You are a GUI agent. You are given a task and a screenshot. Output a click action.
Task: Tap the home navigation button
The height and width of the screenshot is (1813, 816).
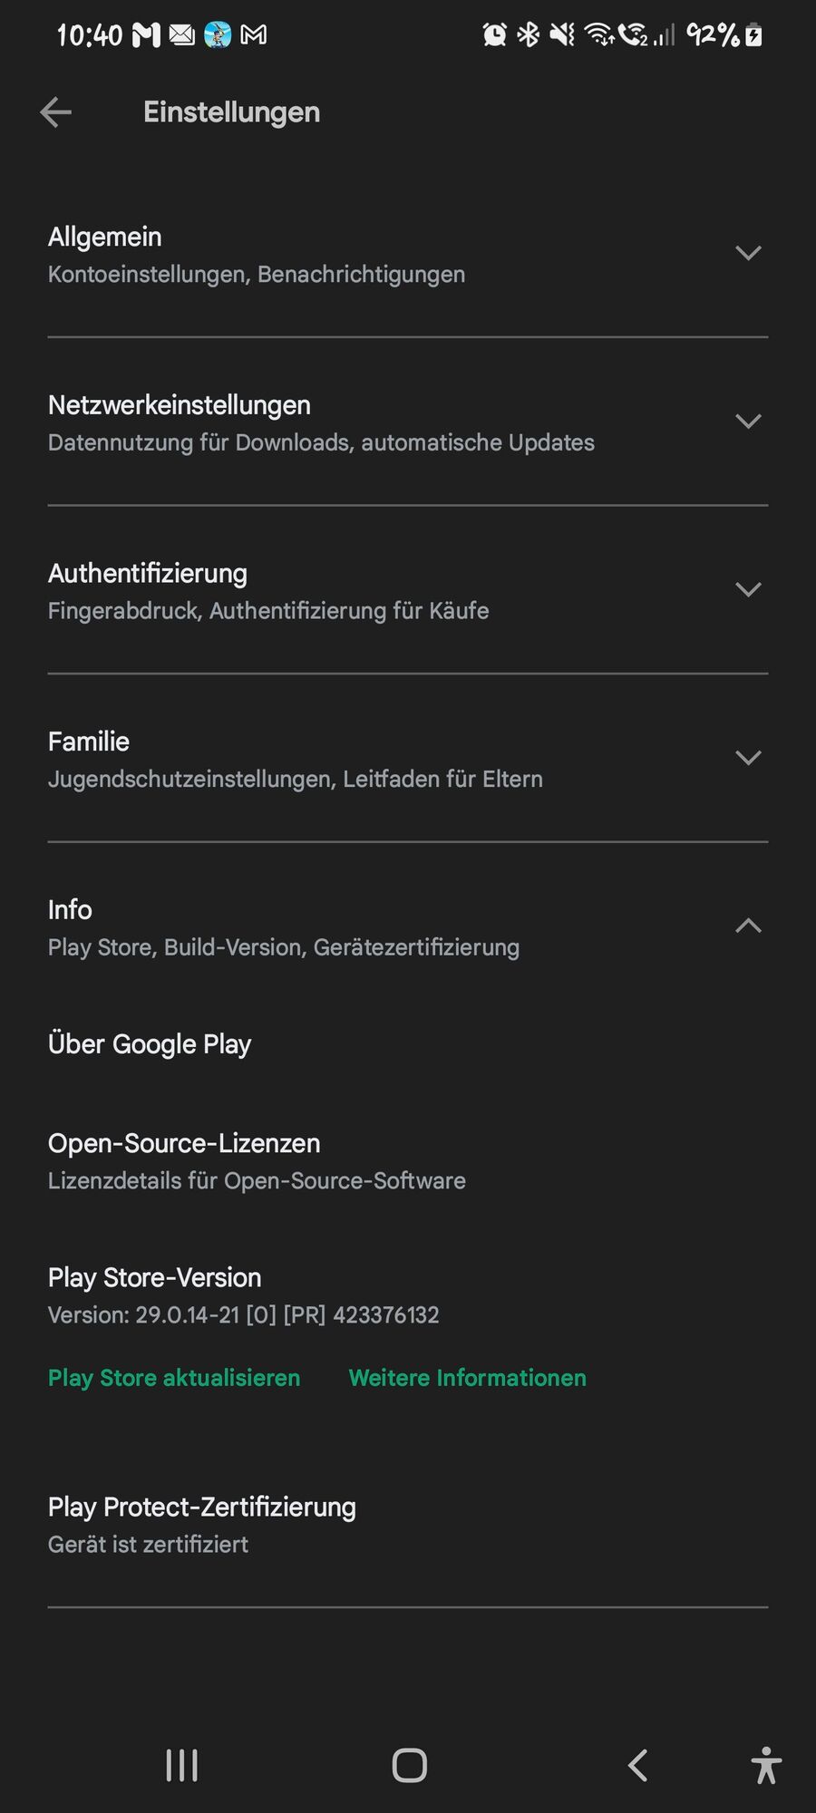409,1766
